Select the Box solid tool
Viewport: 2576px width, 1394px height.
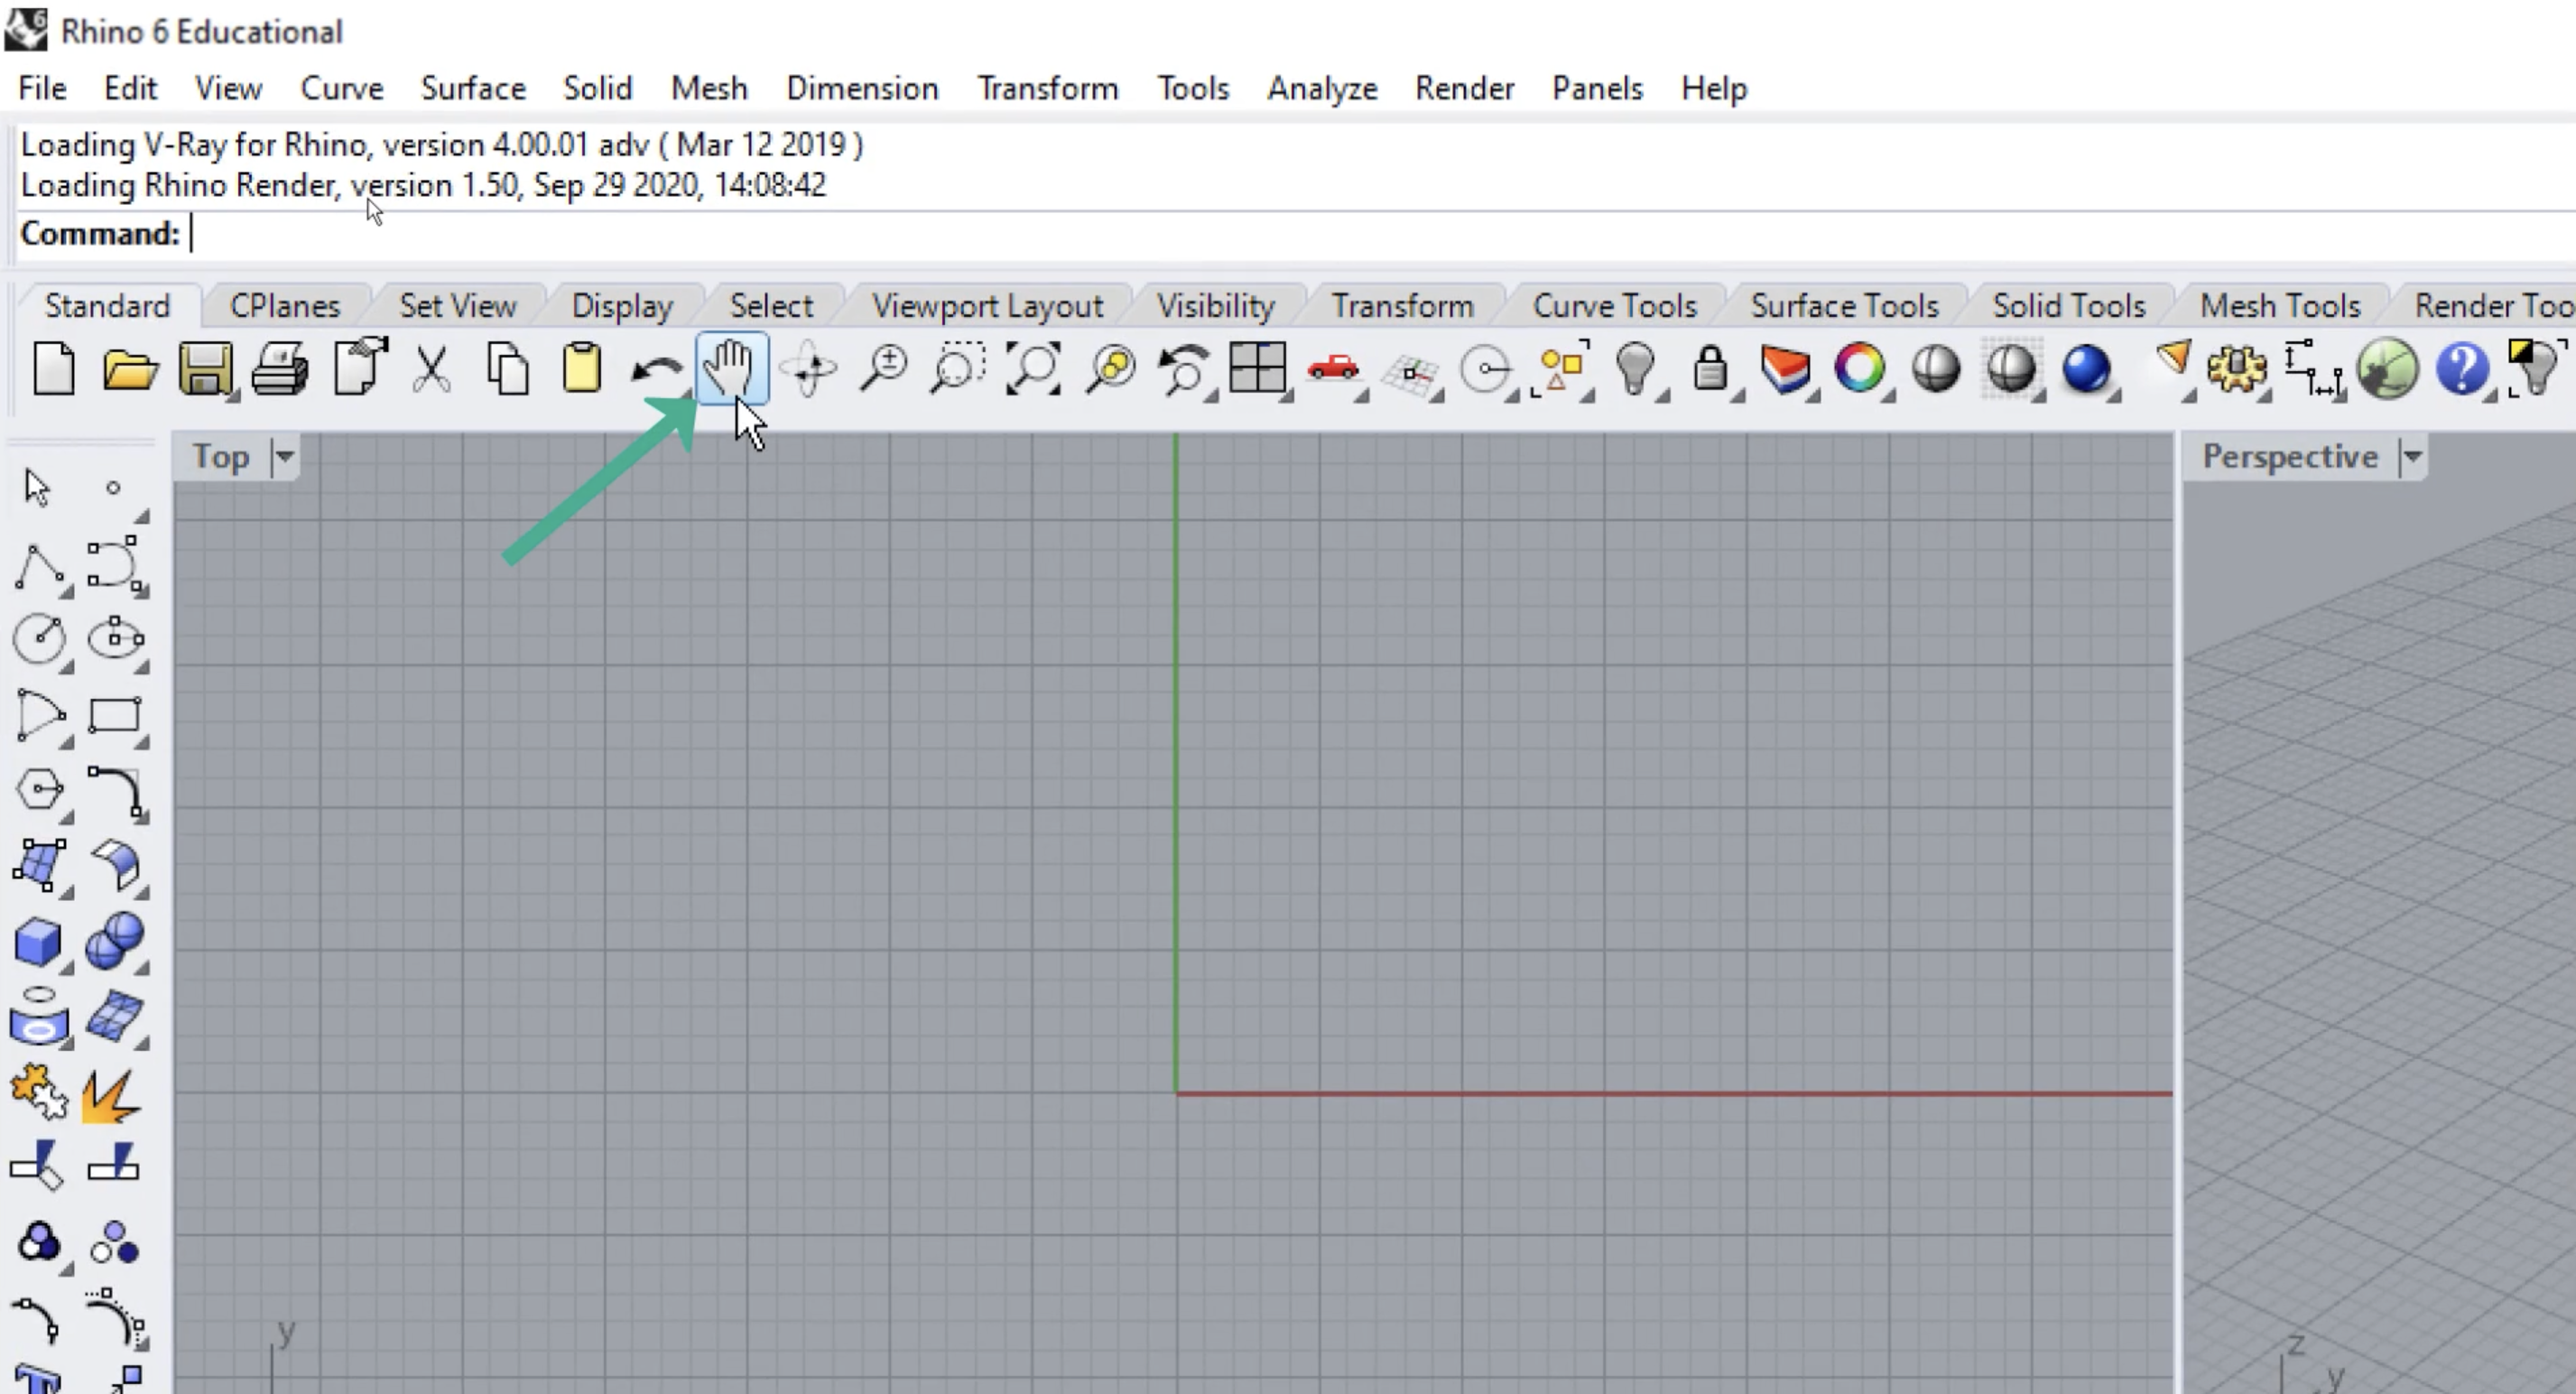[38, 942]
